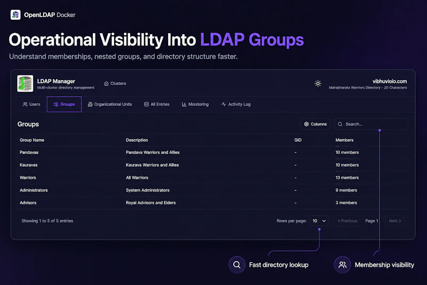Click the Members column header
This screenshot has width=427, height=285.
[x=344, y=140]
